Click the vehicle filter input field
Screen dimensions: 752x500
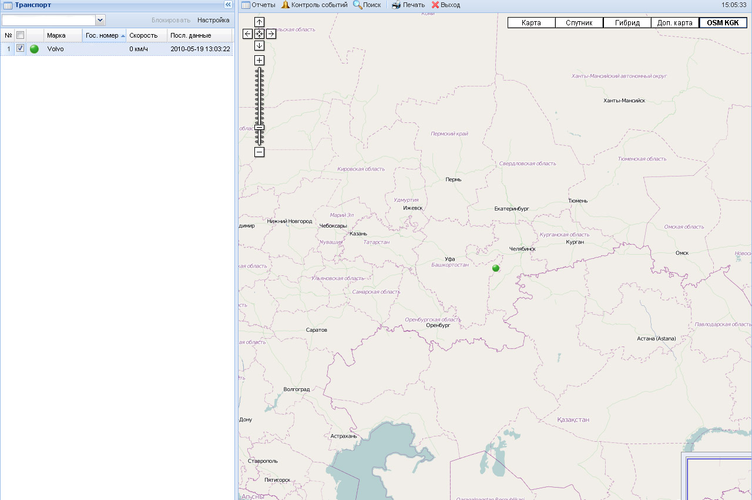[48, 20]
